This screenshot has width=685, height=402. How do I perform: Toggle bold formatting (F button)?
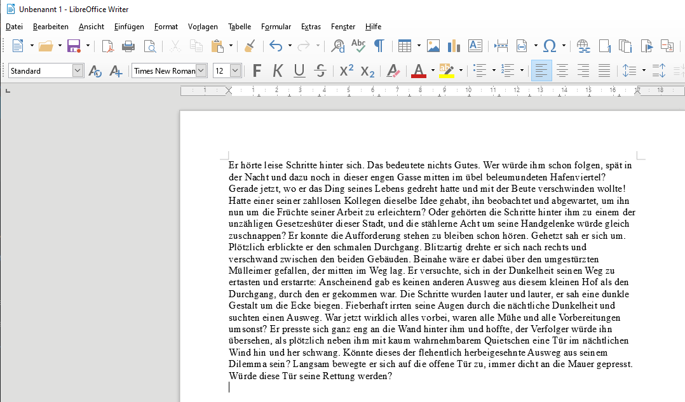pyautogui.click(x=257, y=70)
